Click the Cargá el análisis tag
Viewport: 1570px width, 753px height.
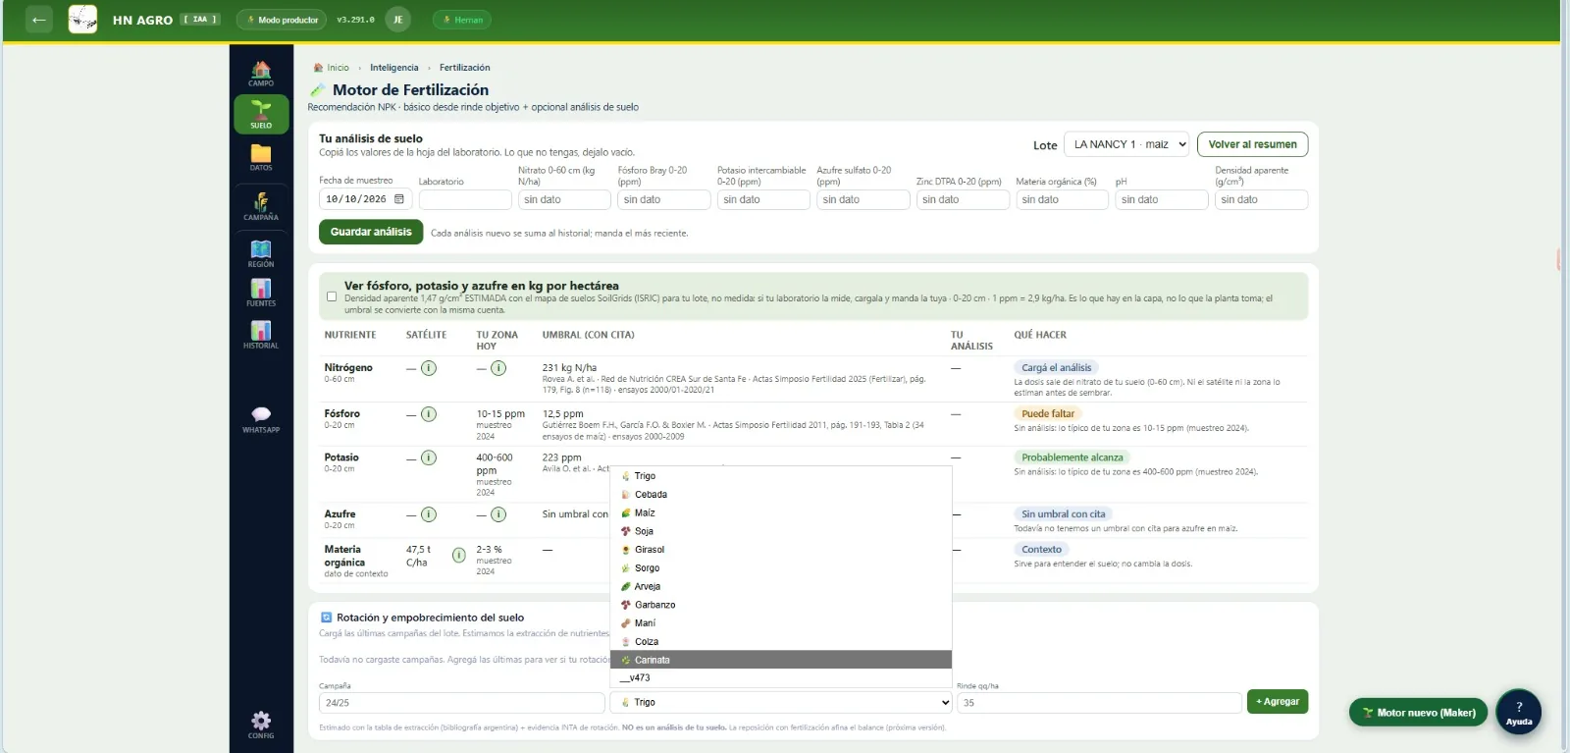coord(1056,368)
